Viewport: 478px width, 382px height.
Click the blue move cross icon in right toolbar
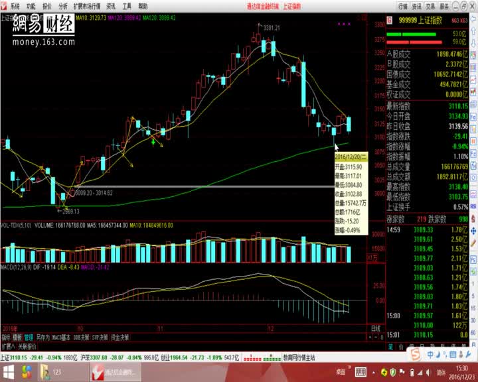473,231
